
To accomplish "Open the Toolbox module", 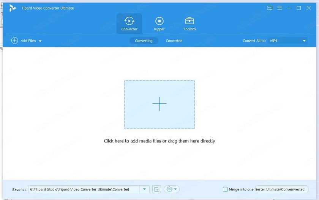I will (x=190, y=21).
